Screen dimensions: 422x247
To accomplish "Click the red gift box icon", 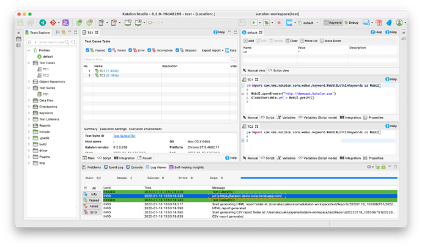I will coord(379,23).
